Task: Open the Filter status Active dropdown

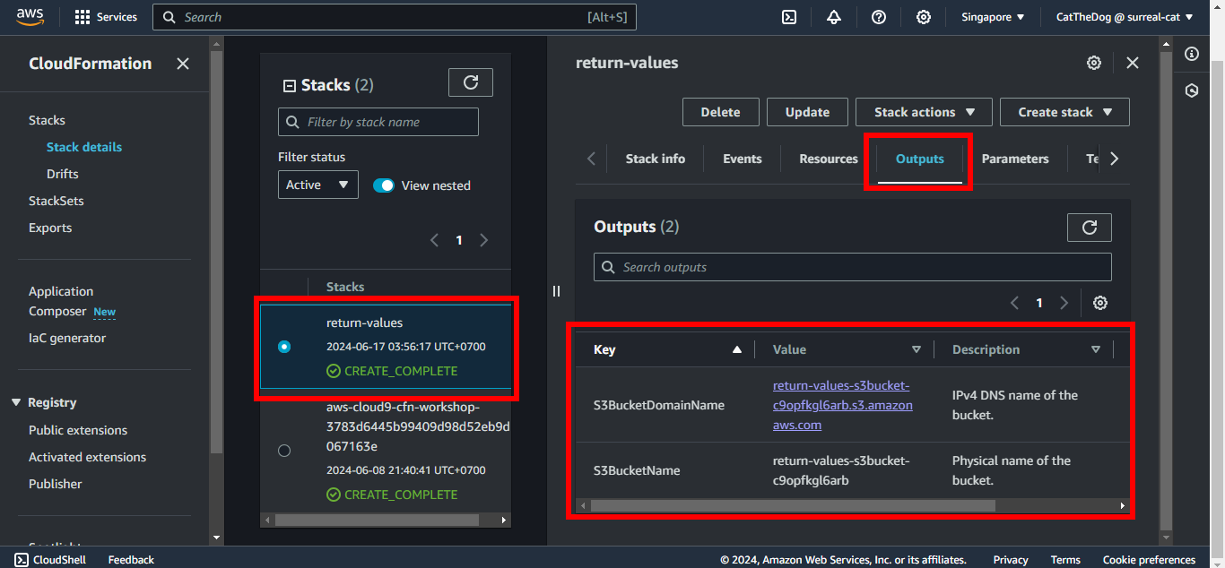Action: [x=317, y=185]
